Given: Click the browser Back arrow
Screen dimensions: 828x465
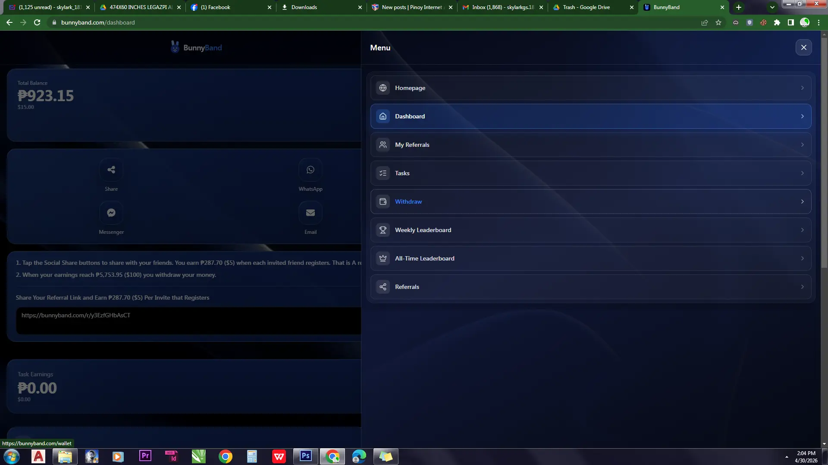Looking at the screenshot, I should click(9, 22).
